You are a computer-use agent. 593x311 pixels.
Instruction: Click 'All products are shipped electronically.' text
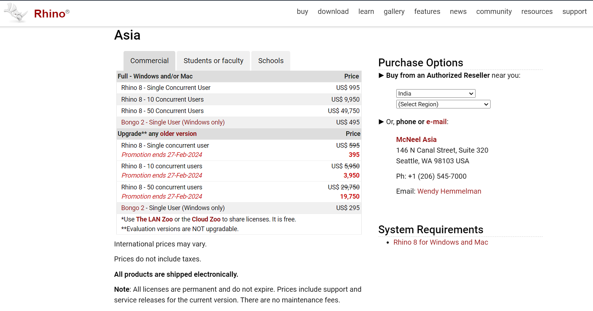pyautogui.click(x=176, y=274)
